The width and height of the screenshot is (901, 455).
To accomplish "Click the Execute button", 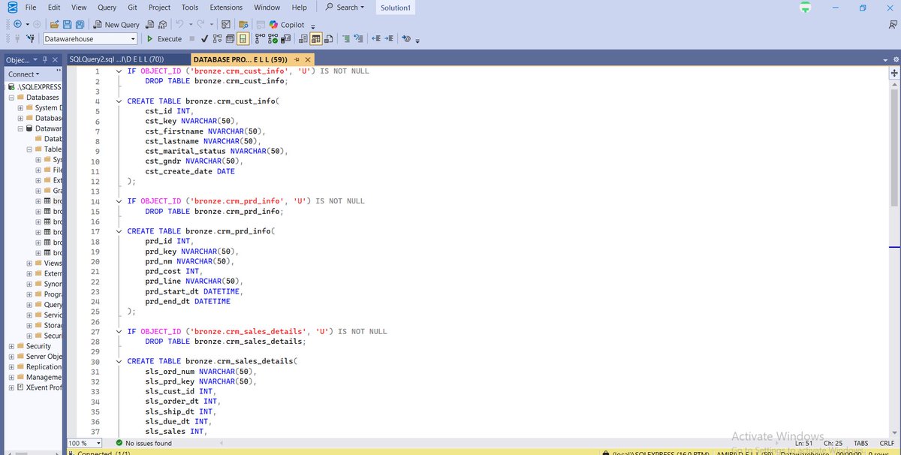I will tap(164, 39).
